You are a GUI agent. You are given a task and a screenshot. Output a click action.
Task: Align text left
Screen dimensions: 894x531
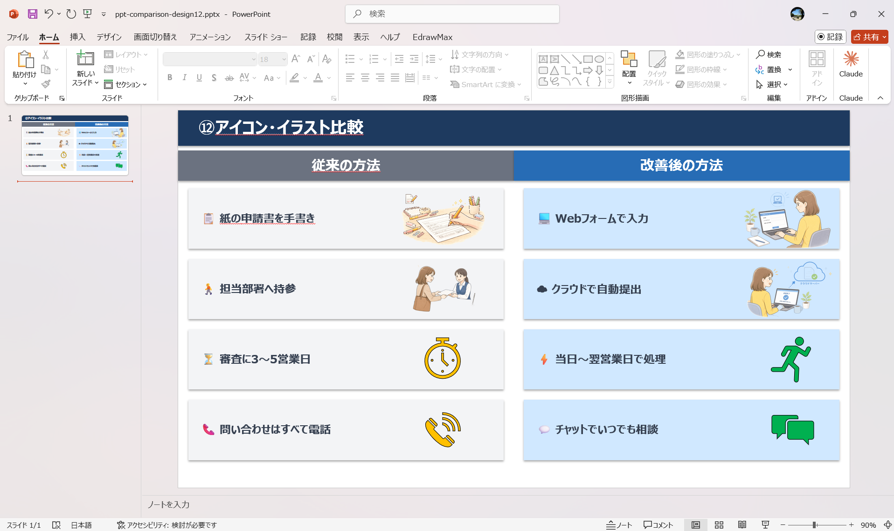[350, 78]
